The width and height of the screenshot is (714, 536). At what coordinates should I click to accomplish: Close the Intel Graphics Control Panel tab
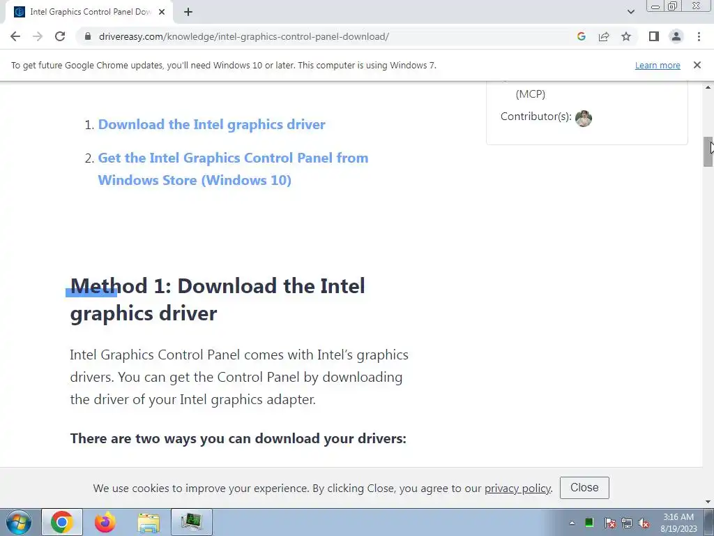click(162, 12)
